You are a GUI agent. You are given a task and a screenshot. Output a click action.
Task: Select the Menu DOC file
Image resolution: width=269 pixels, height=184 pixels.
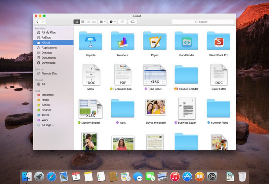point(91,74)
